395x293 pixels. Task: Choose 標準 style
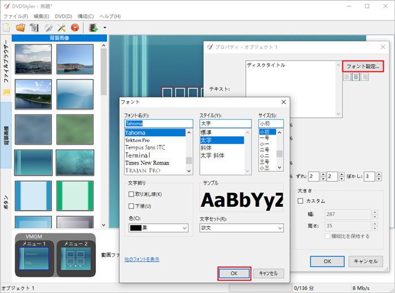pyautogui.click(x=222, y=132)
